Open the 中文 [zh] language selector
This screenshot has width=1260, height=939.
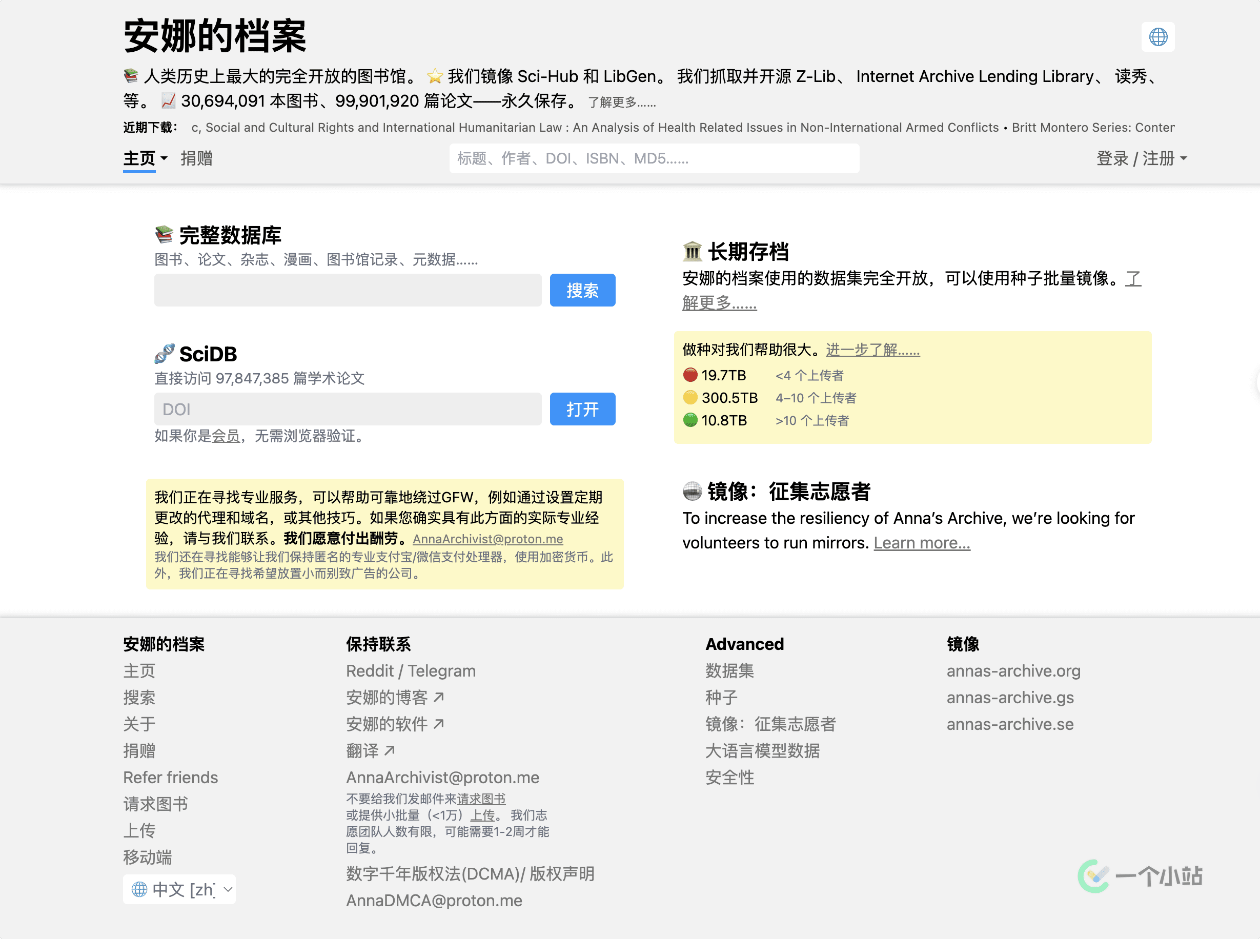[179, 889]
